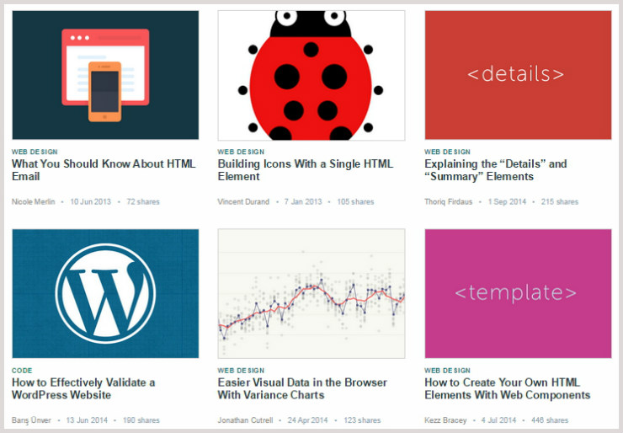Click the '13 Jun 2014' date
This screenshot has height=433, width=623.
[87, 420]
